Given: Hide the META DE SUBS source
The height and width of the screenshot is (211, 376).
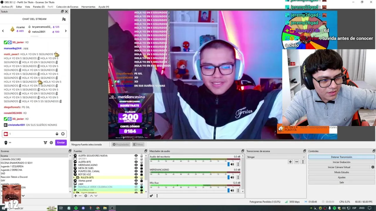Looking at the screenshot, I should pos(136,168).
